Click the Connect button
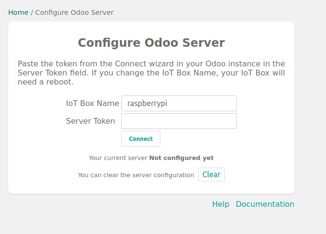The image size is (326, 234). (141, 139)
